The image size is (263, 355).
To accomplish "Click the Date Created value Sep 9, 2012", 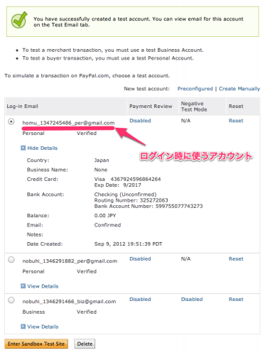I will pos(128,244).
